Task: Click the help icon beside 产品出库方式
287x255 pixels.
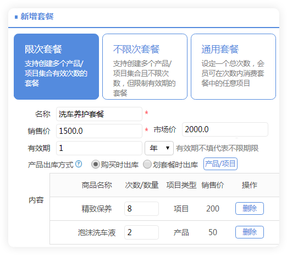Action: tap(79, 164)
